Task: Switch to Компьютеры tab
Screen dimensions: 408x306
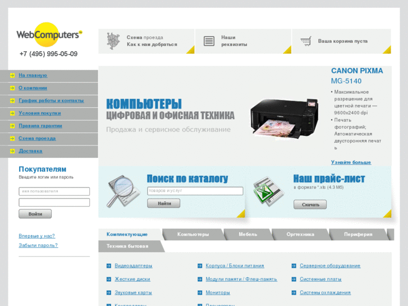Action: tap(193, 234)
